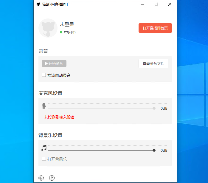208x183 pixels.
Task: Tick the 打开背景乐 checkbox
Action: (44, 159)
